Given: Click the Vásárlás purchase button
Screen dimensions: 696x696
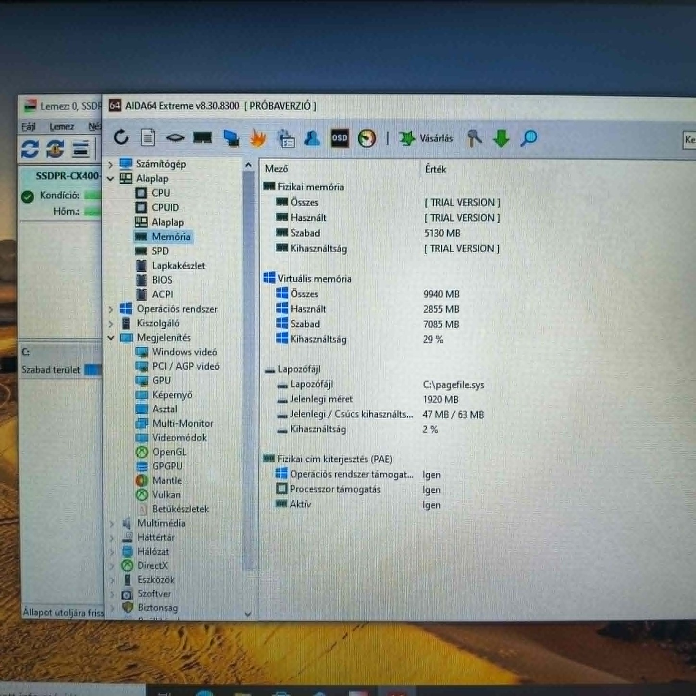Looking at the screenshot, I should coord(426,138).
